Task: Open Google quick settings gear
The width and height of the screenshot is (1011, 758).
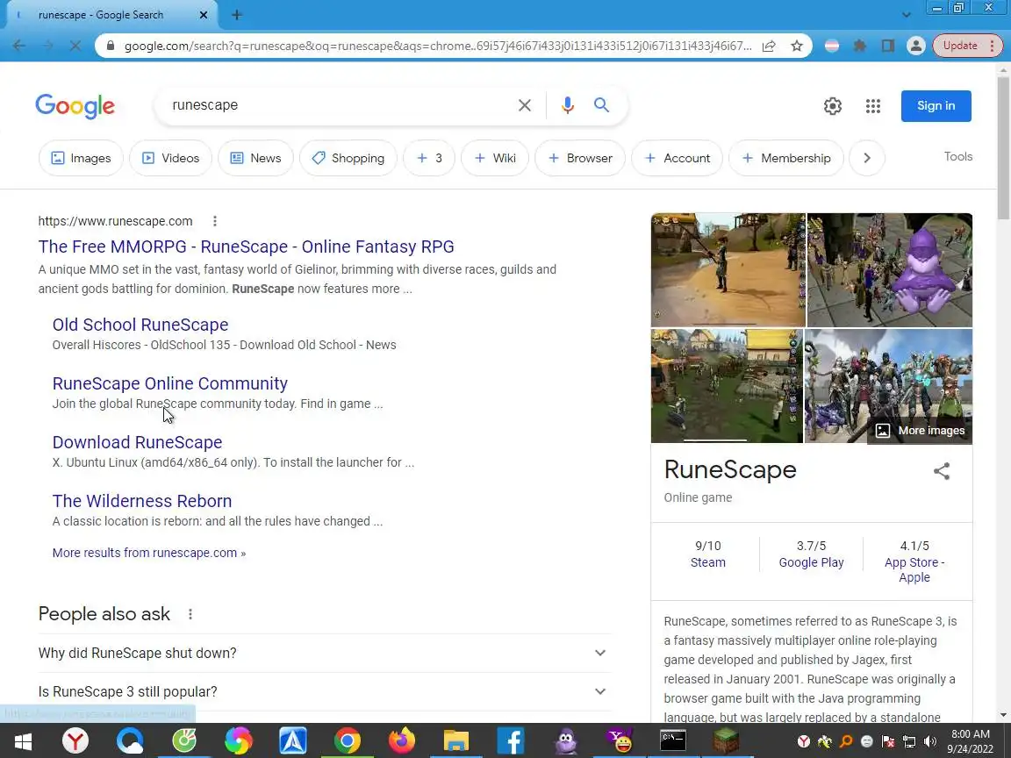Action: click(832, 105)
